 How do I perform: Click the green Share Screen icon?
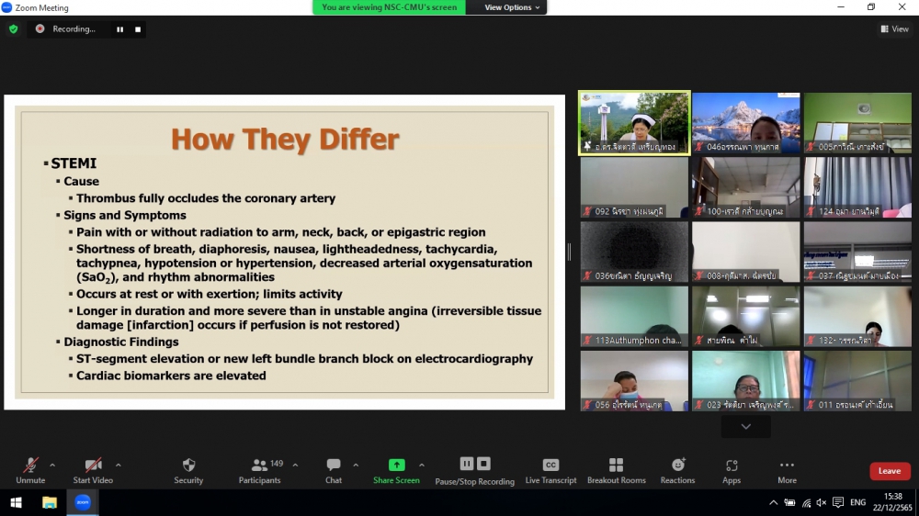tap(396, 466)
